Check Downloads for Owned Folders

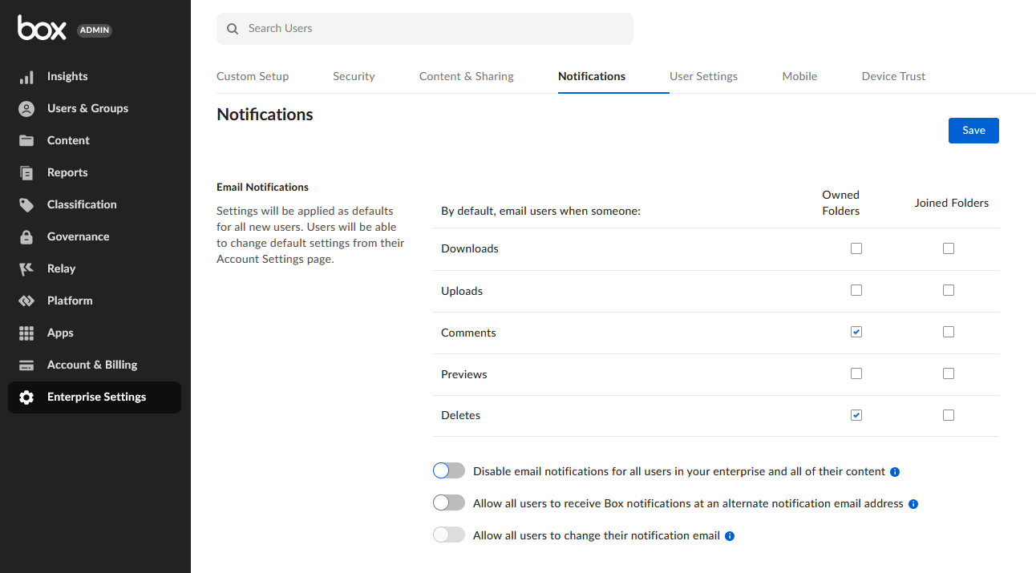pyautogui.click(x=856, y=248)
